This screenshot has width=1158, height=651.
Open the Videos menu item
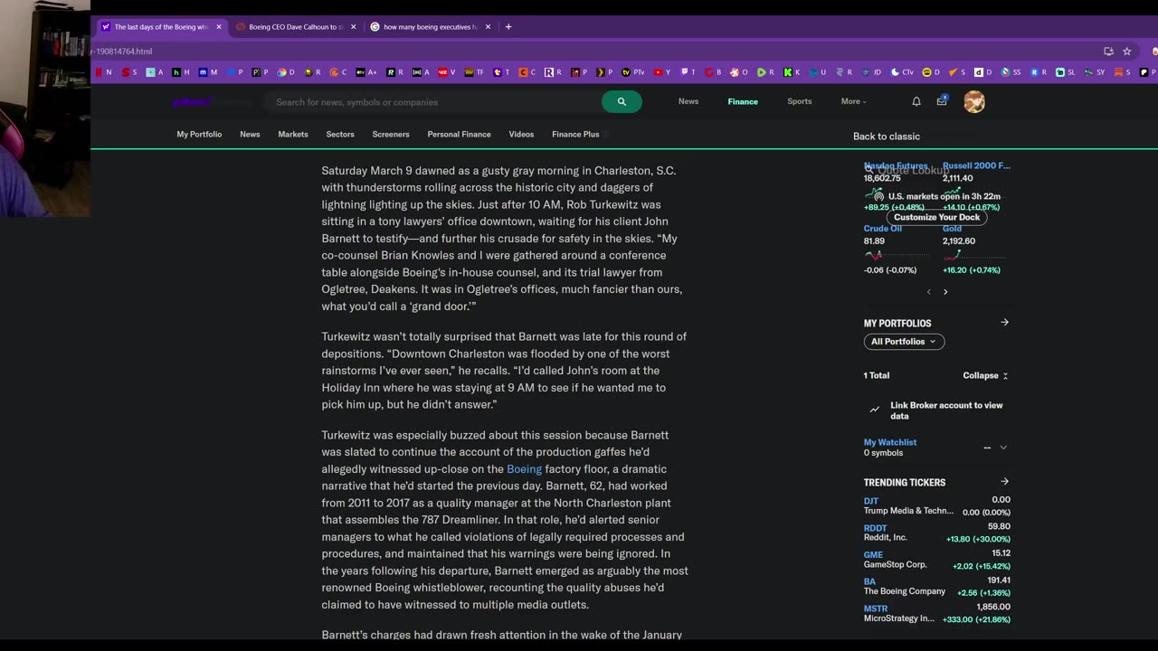click(x=521, y=134)
